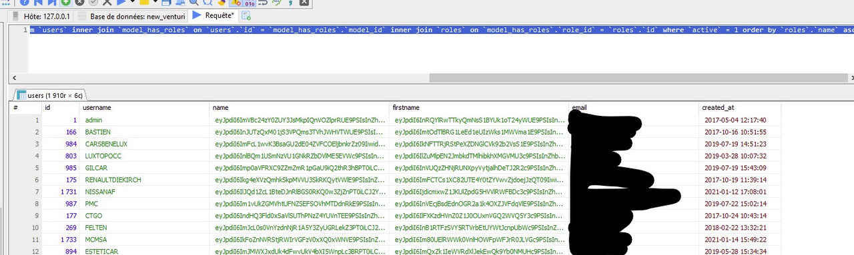854x255 pixels.
Task: Select the MCMSA username cell
Action: click(x=144, y=239)
